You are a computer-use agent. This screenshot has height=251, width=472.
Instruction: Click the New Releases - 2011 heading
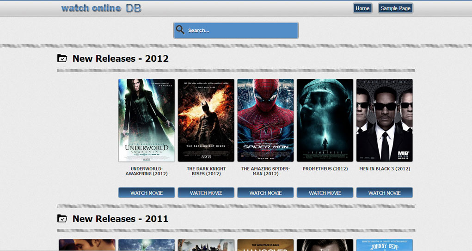120,219
